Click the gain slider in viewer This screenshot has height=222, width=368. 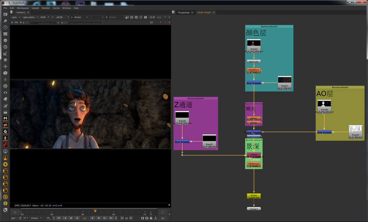pos(43,23)
